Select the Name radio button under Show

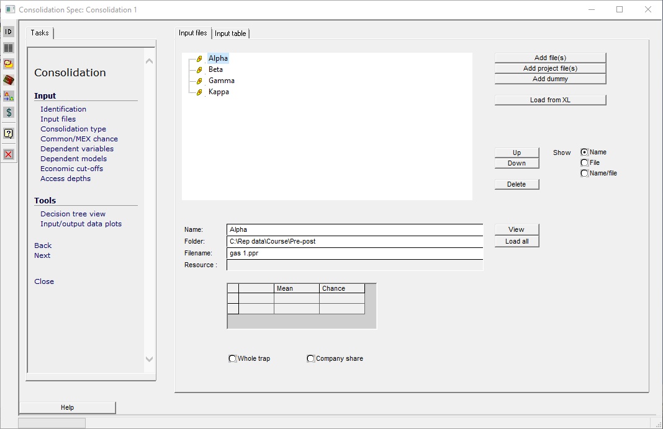point(584,152)
